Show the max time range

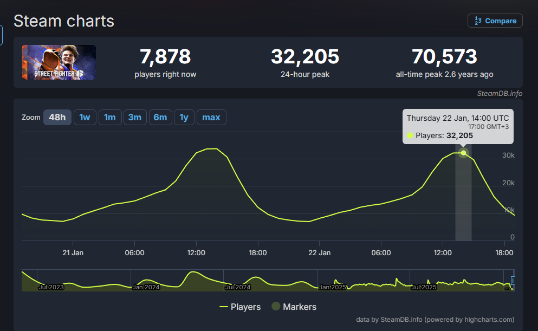click(x=211, y=118)
